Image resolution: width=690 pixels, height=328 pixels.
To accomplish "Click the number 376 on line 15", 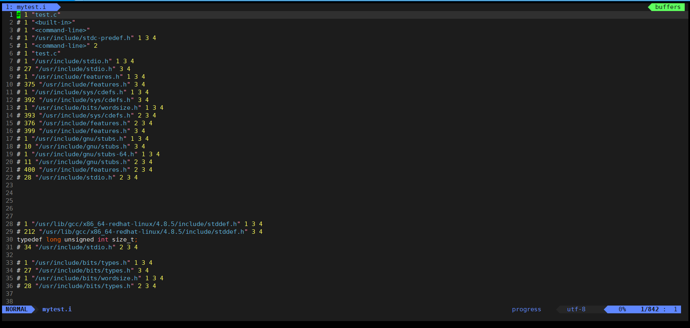I will (29, 123).
